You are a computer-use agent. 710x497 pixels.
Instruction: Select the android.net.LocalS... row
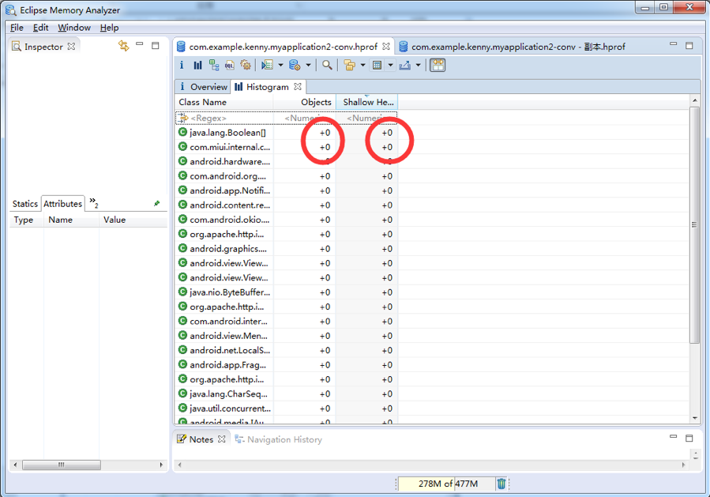[286, 350]
